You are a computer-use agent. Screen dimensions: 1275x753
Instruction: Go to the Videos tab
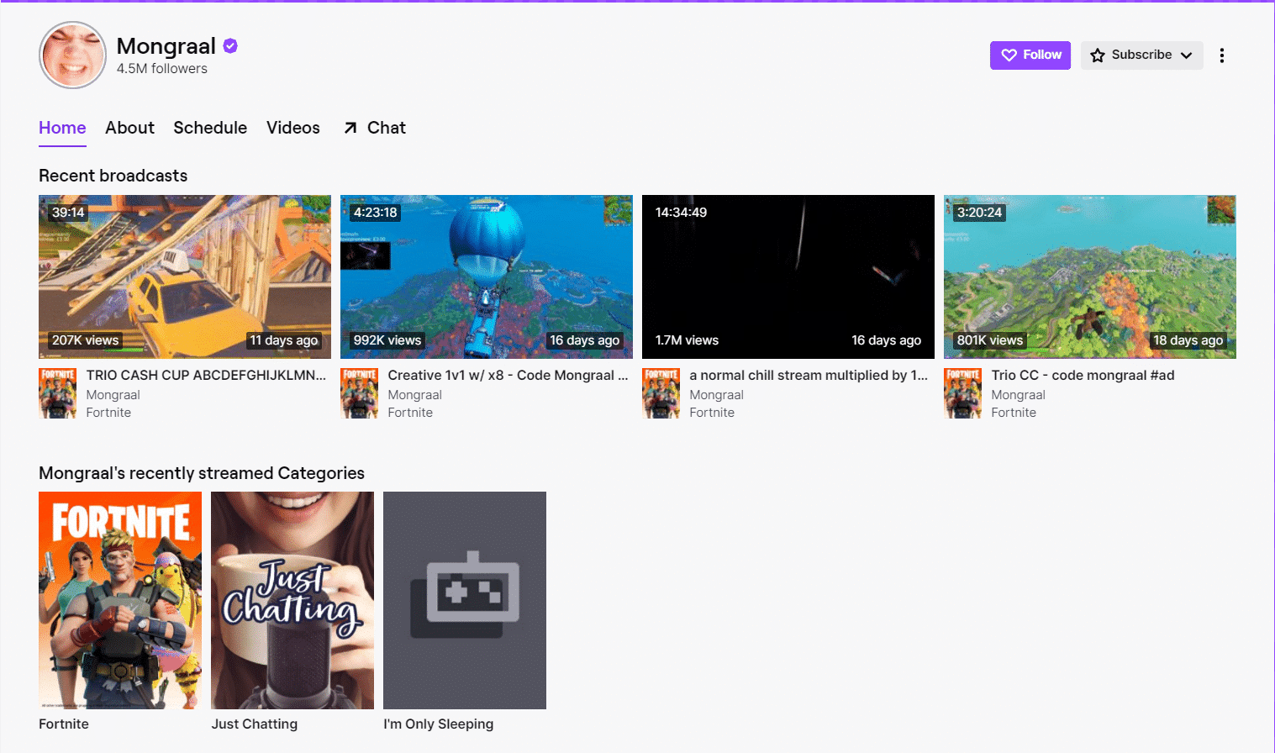click(x=293, y=128)
